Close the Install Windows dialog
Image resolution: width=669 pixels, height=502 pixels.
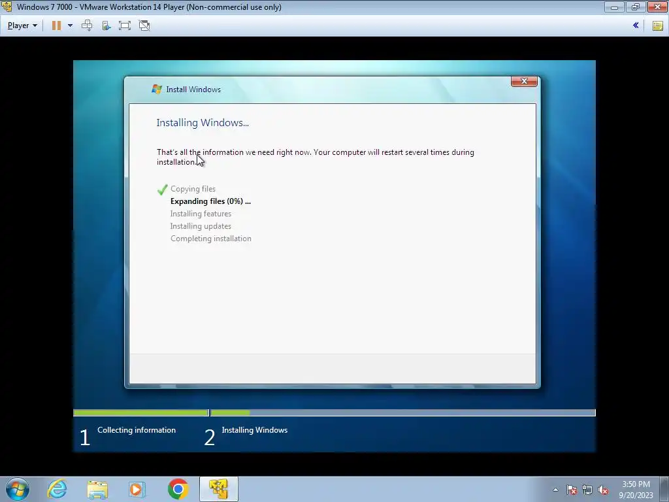(x=524, y=81)
